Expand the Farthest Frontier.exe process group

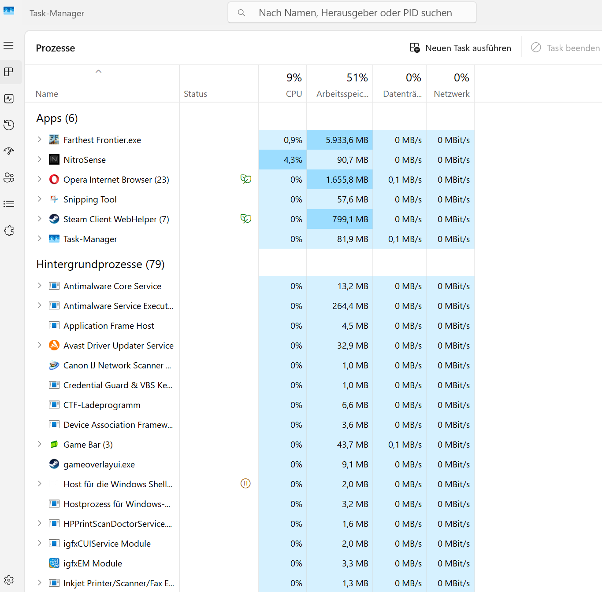[x=40, y=140]
